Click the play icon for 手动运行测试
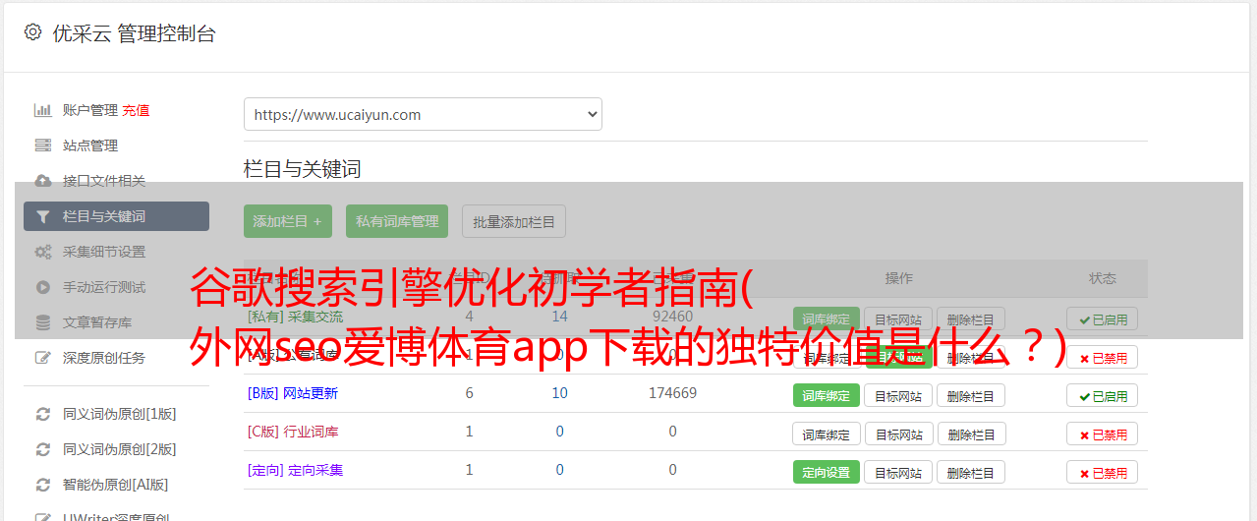The image size is (1257, 521). [42, 287]
